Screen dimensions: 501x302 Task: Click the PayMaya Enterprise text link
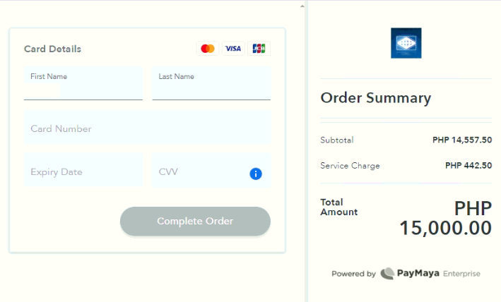439,274
